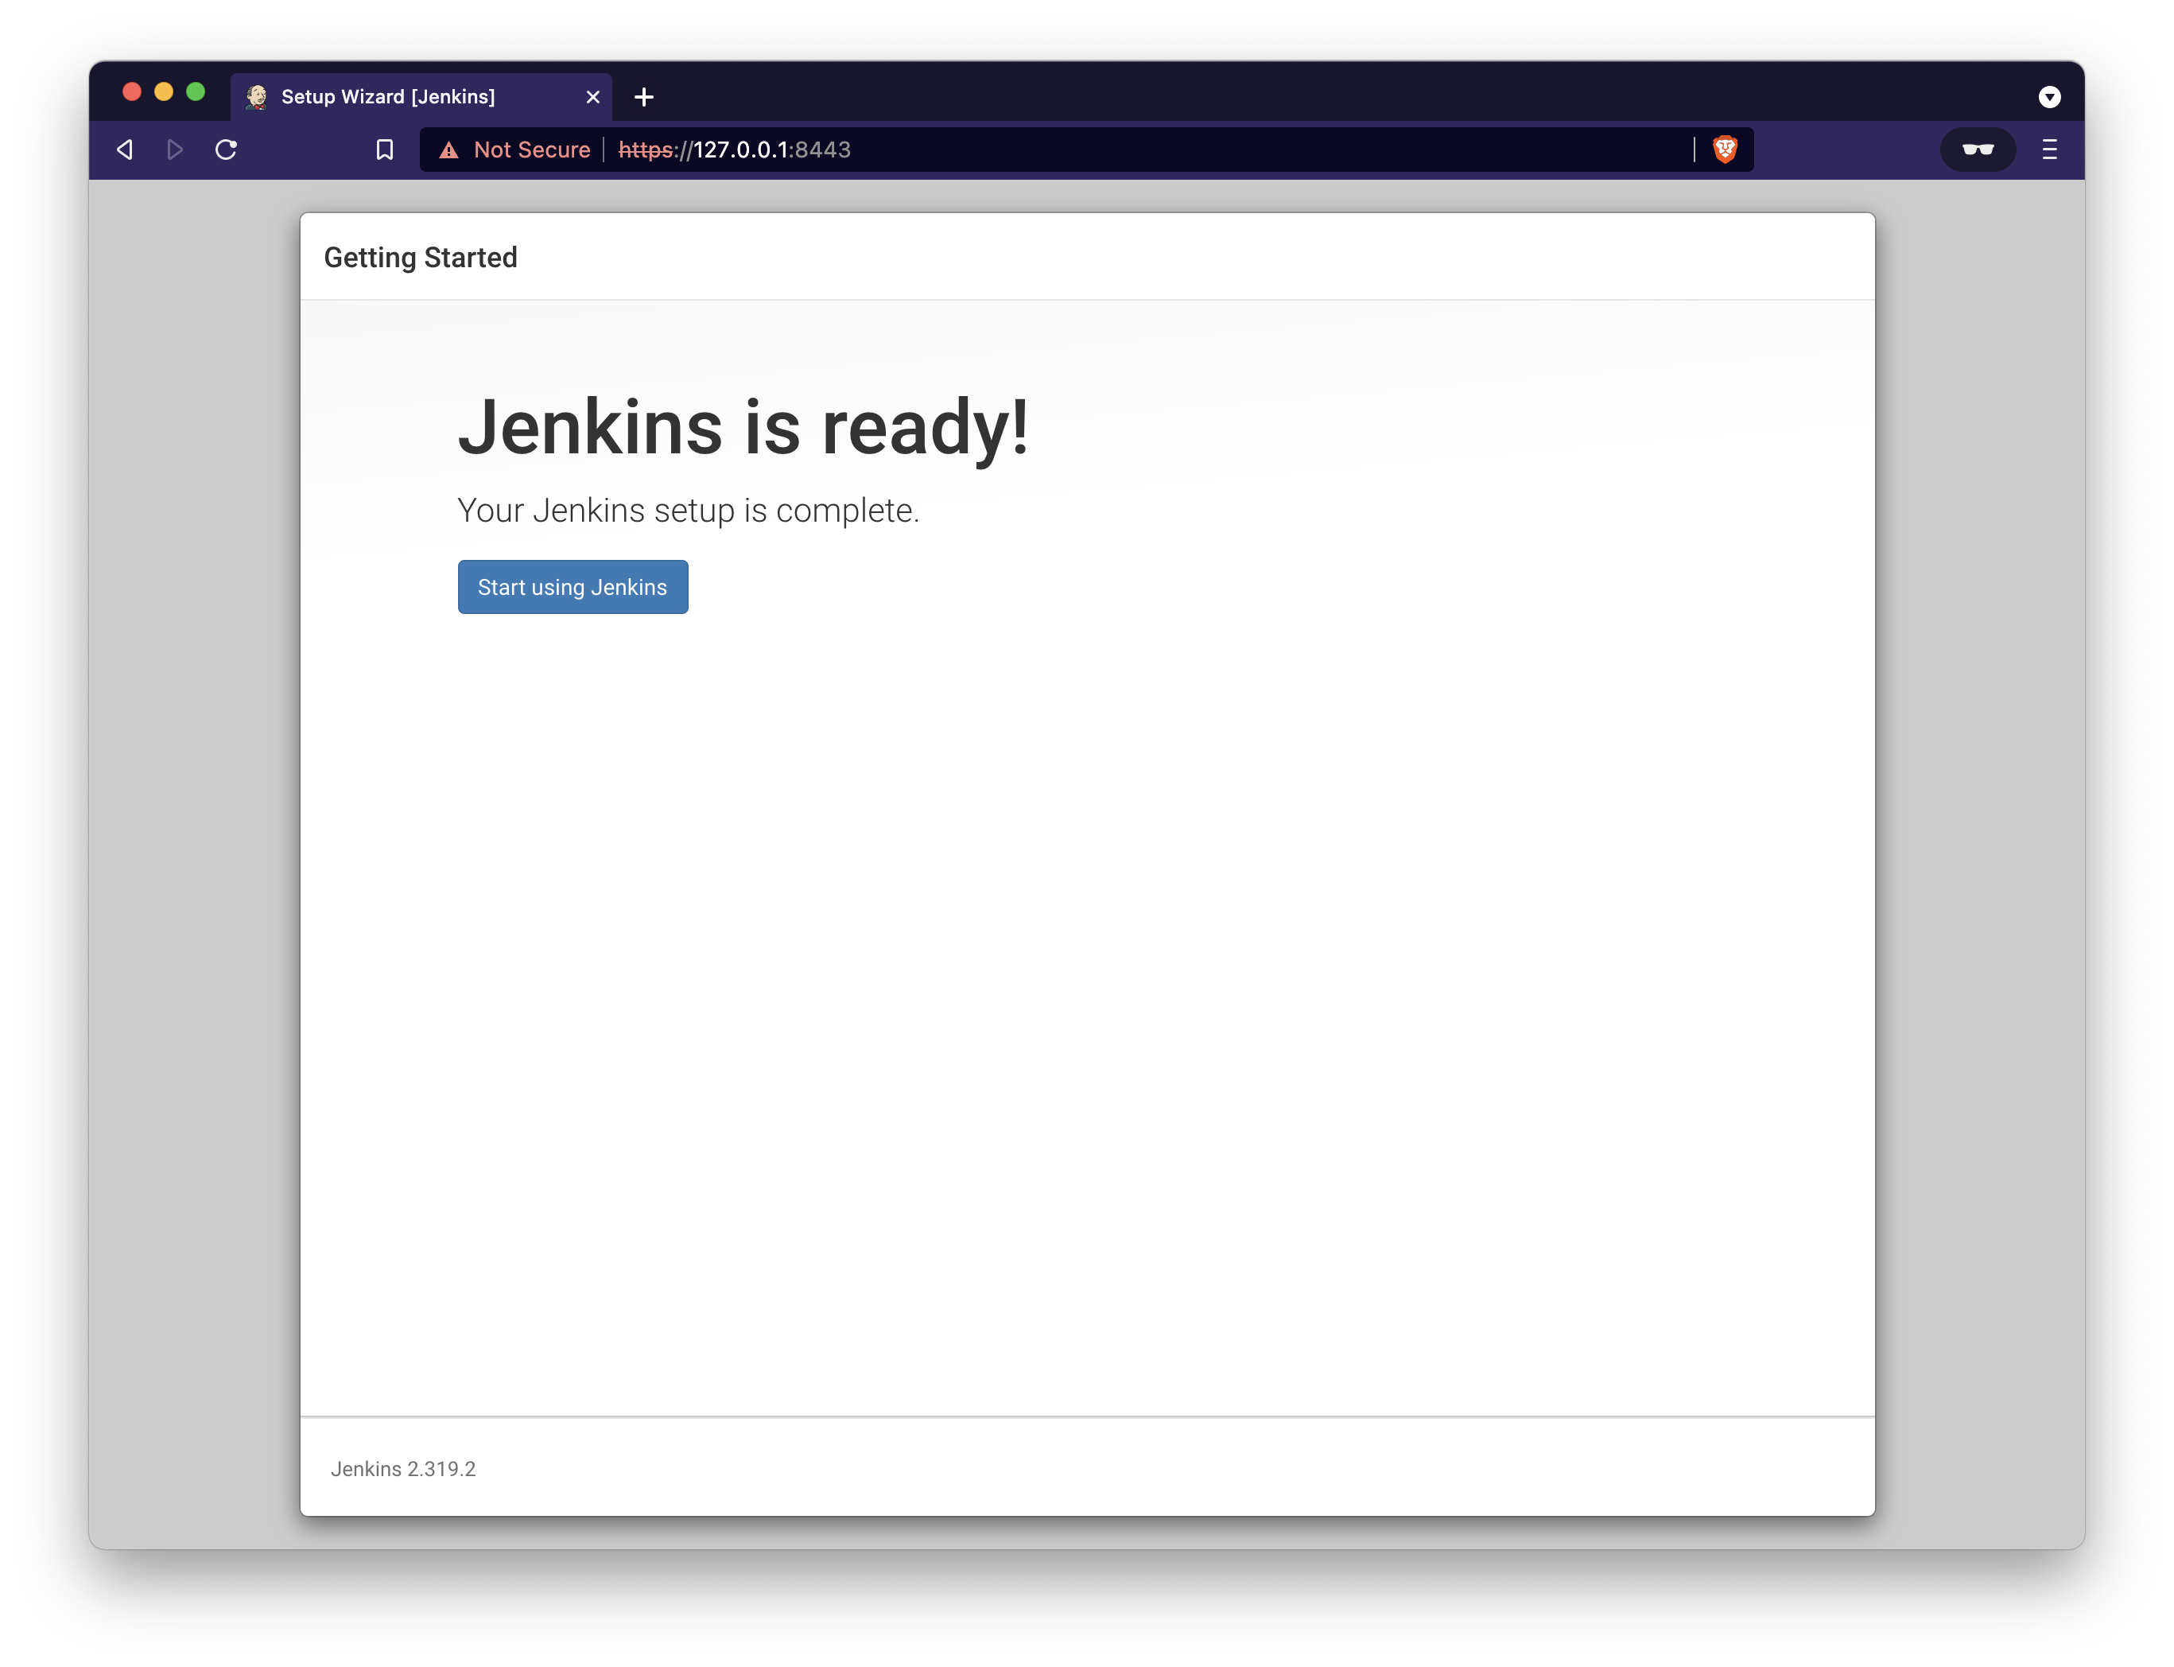The image size is (2174, 1667).
Task: Click Start using Jenkins button
Action: point(573,588)
